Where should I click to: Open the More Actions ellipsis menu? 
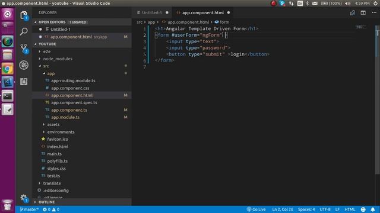click(x=374, y=12)
